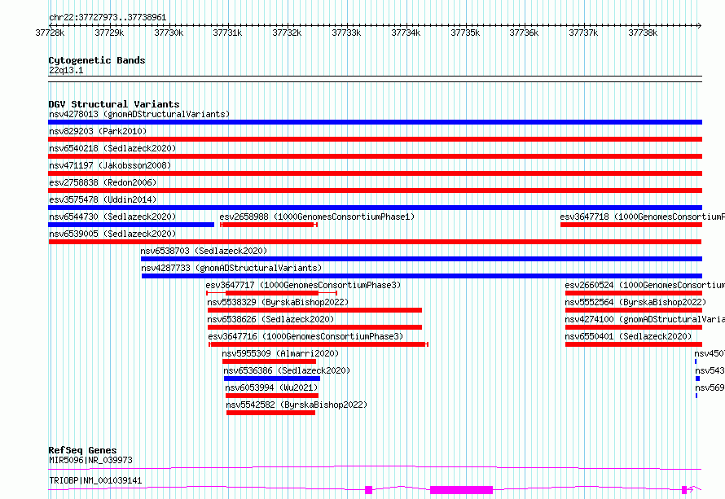
Task: Select blue bar under nsv6536386
Action: tap(272, 379)
